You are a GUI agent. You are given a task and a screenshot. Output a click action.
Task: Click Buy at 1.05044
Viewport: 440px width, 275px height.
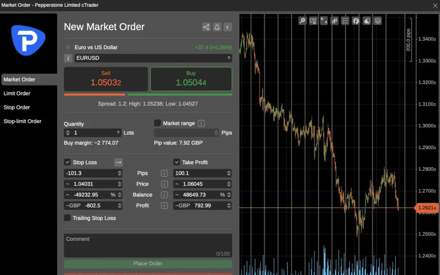tap(190, 79)
